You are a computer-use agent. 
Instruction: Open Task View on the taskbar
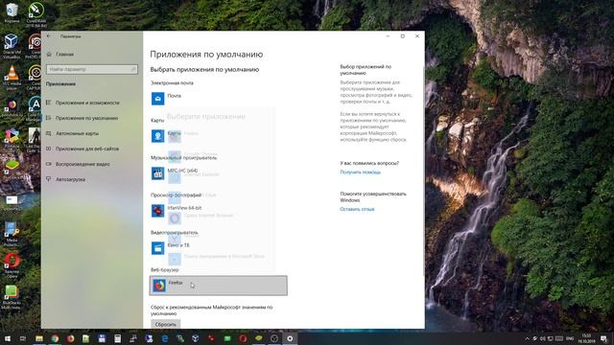click(23, 338)
